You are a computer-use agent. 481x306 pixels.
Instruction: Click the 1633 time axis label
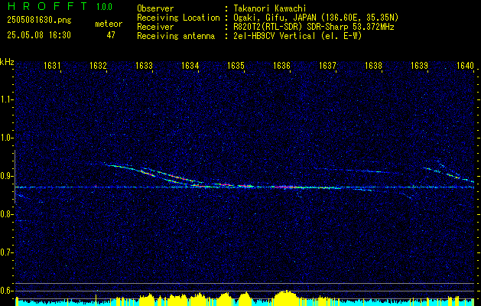(145, 65)
